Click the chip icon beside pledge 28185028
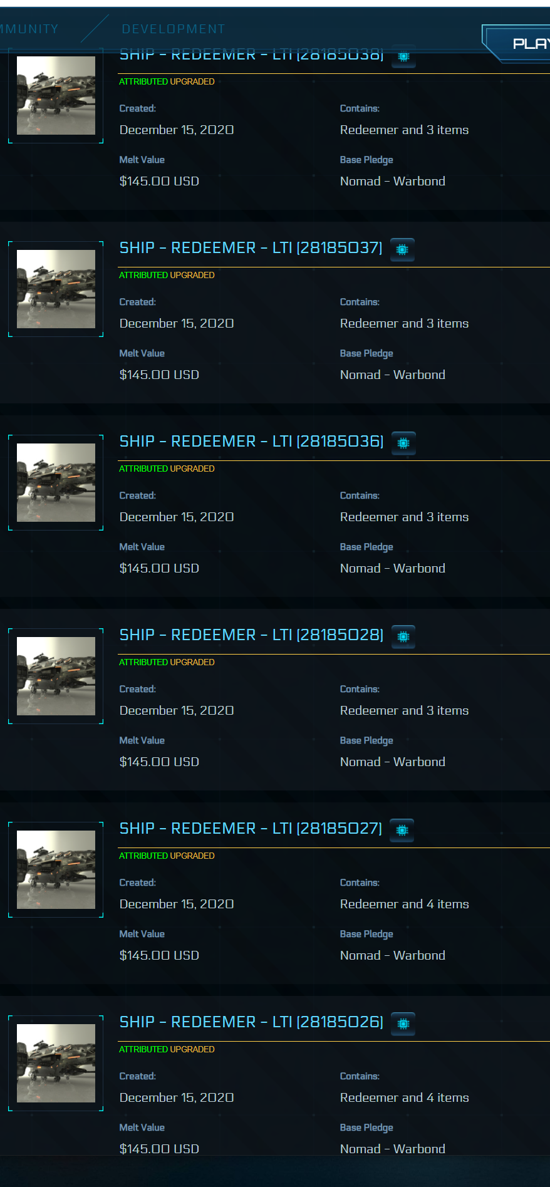Viewport: 550px width, 1187px height. pyautogui.click(x=403, y=636)
